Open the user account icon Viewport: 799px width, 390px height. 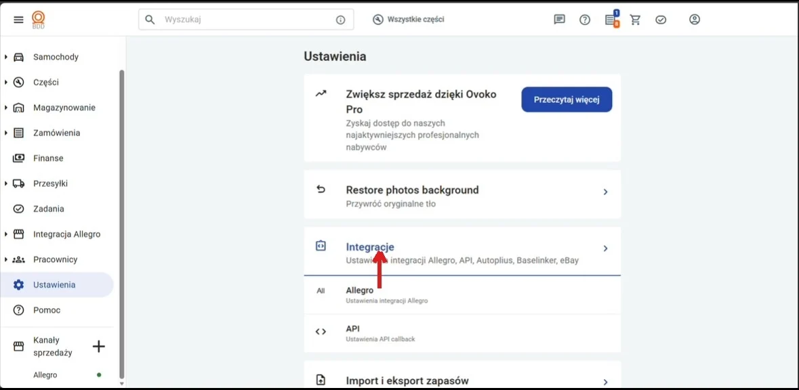click(695, 20)
